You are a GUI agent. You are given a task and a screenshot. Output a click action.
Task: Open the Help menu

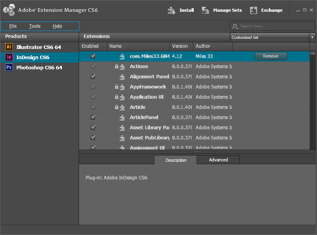click(58, 26)
